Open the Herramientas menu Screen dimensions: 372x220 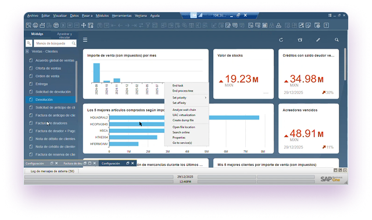coord(121,16)
